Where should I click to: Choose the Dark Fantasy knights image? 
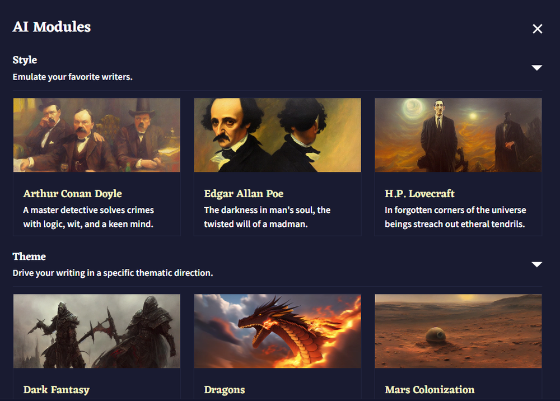click(x=97, y=331)
